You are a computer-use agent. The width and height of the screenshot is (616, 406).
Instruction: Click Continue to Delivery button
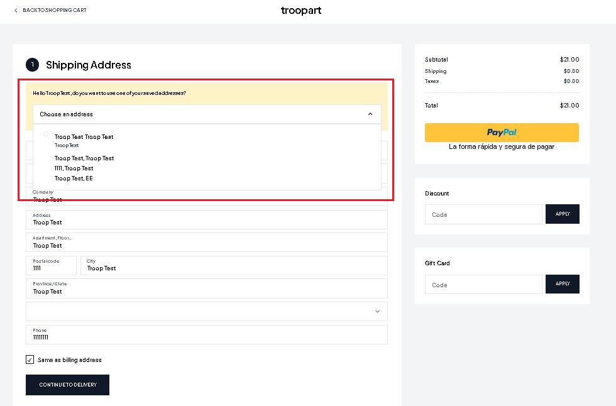click(68, 385)
